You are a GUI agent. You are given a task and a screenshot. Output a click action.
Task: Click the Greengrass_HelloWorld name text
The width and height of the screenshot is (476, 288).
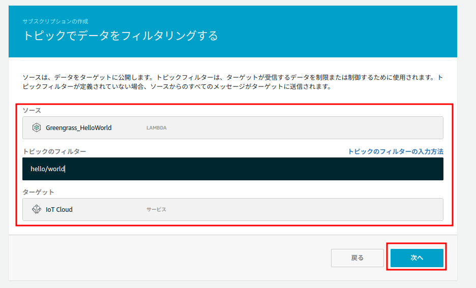click(x=79, y=128)
